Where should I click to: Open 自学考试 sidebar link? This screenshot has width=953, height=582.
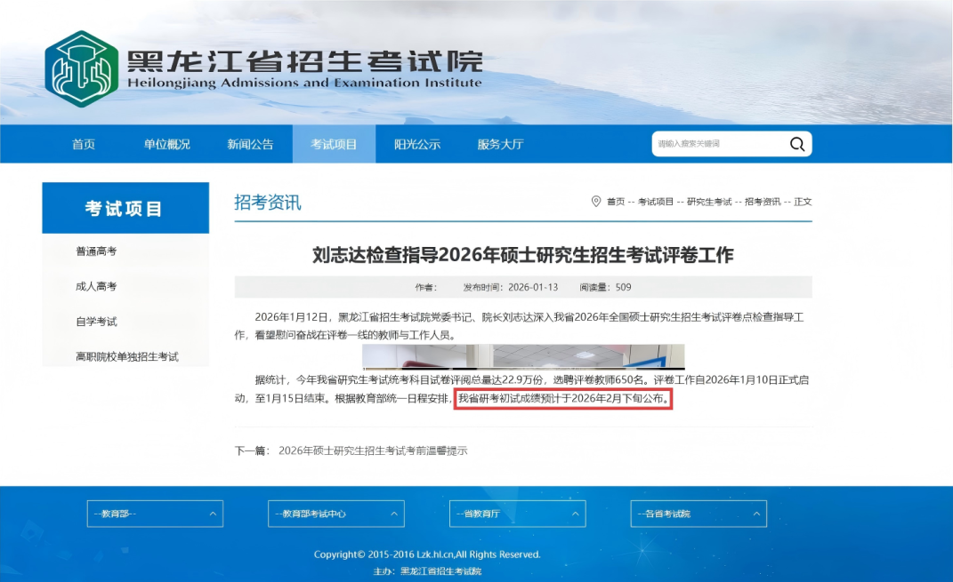coord(96,322)
